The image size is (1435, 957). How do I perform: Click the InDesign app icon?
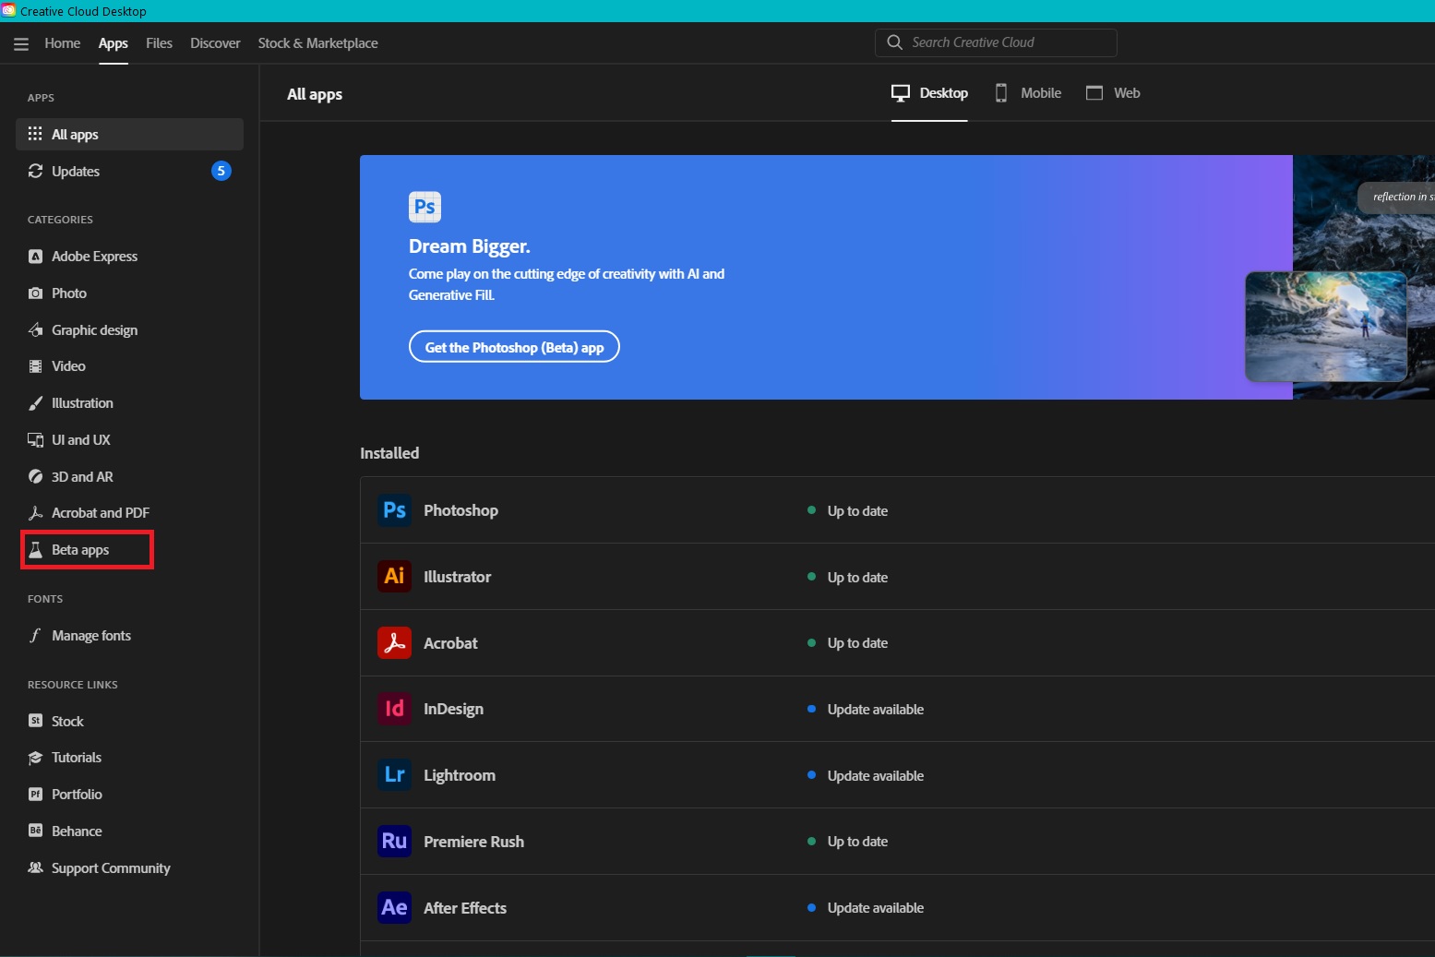point(393,709)
